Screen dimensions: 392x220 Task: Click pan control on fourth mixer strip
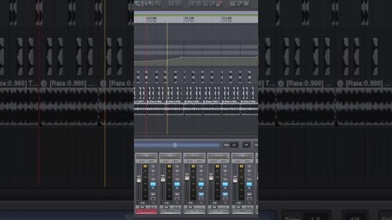click(x=218, y=156)
